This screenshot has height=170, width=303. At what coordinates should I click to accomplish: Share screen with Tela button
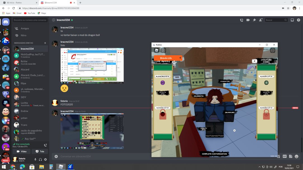(40, 152)
